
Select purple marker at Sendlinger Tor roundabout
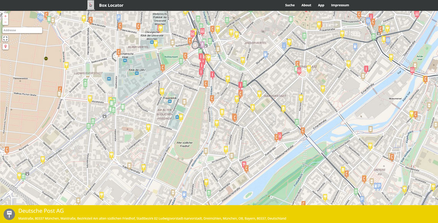point(202,45)
